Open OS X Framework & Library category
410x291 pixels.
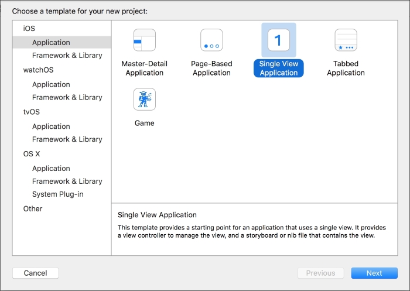pos(67,181)
